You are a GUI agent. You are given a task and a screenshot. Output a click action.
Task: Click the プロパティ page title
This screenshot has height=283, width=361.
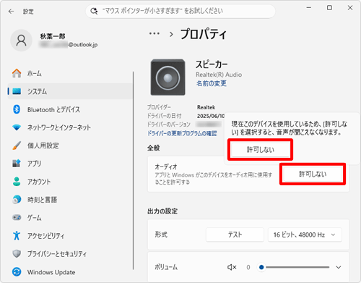(204, 34)
